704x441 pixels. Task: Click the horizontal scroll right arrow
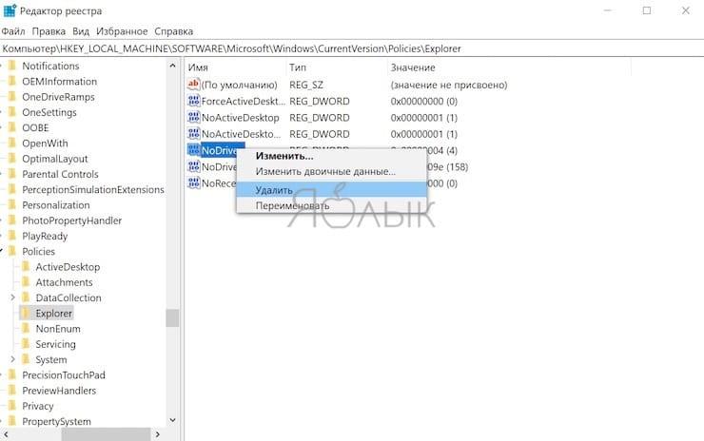158,434
